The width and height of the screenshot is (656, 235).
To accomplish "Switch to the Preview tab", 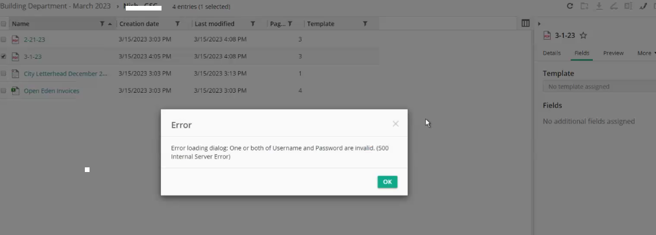I will click(613, 53).
